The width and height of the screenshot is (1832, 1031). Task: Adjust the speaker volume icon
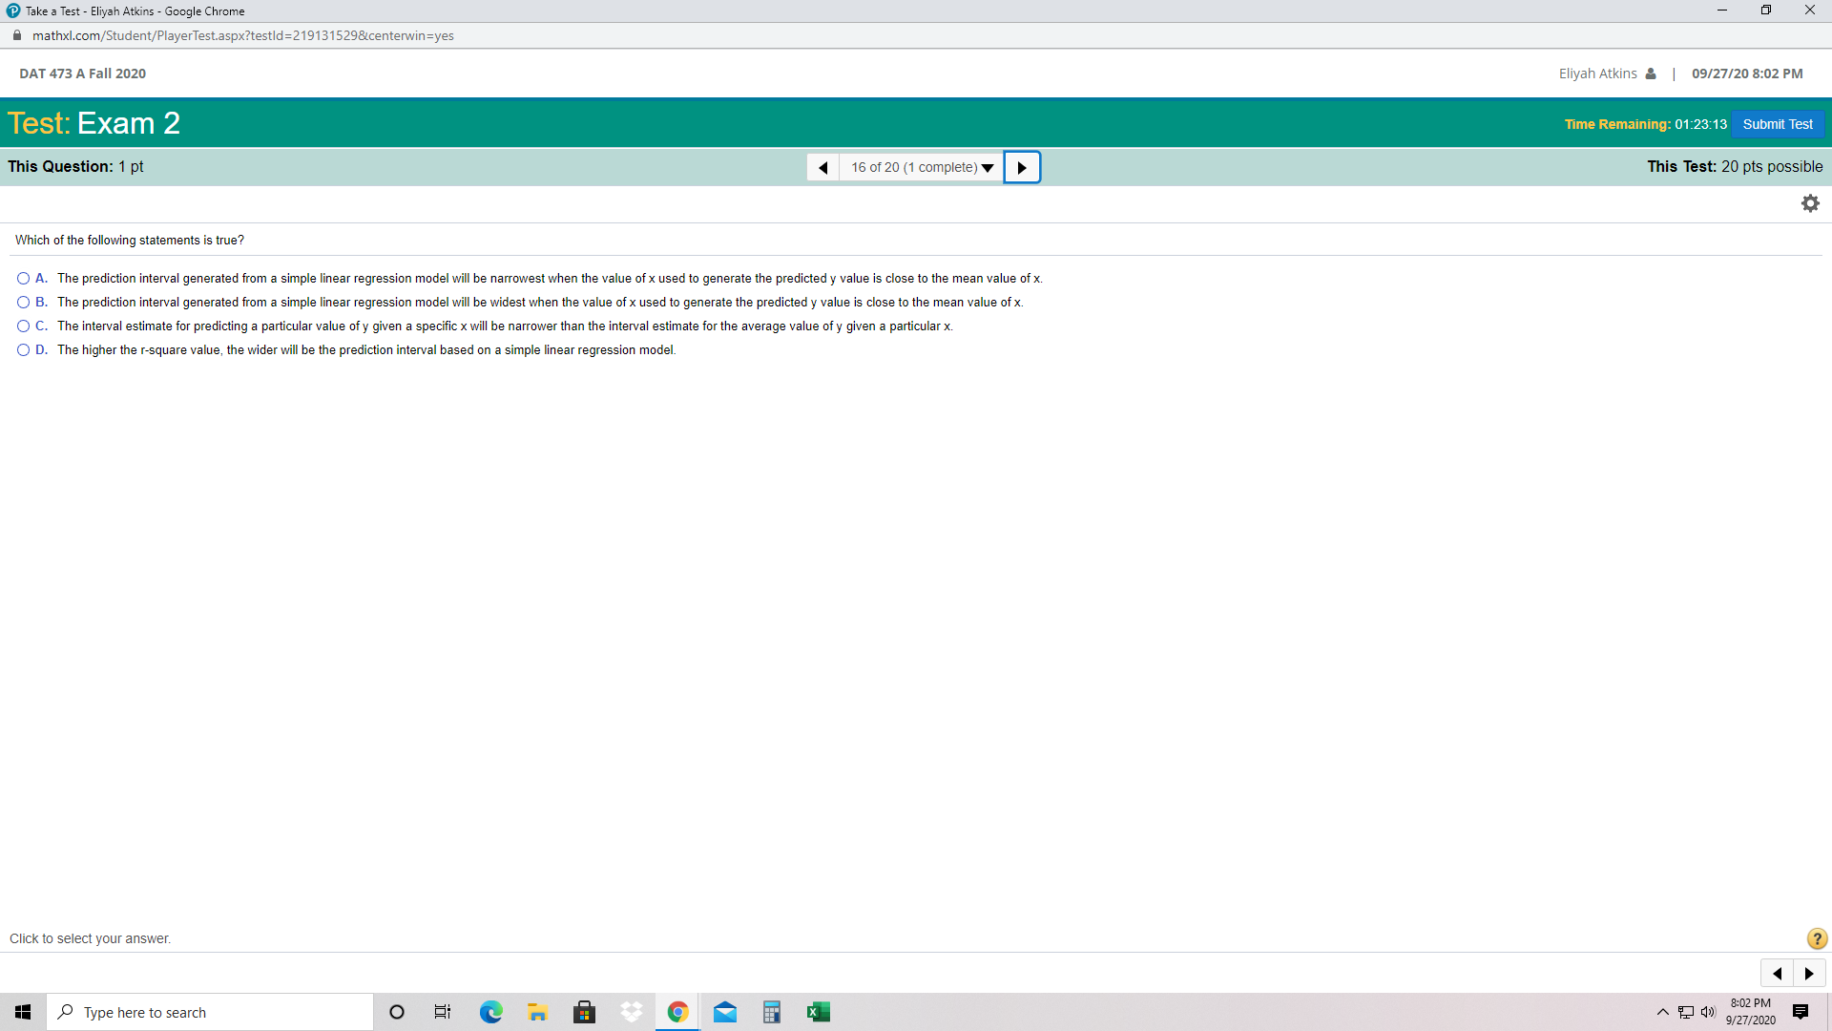tap(1708, 1012)
